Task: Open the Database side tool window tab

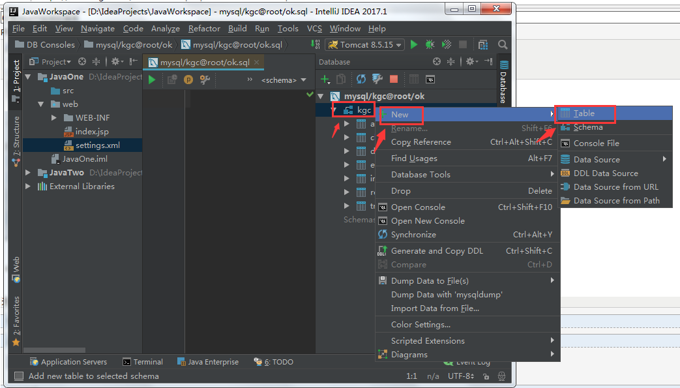Action: [x=503, y=81]
